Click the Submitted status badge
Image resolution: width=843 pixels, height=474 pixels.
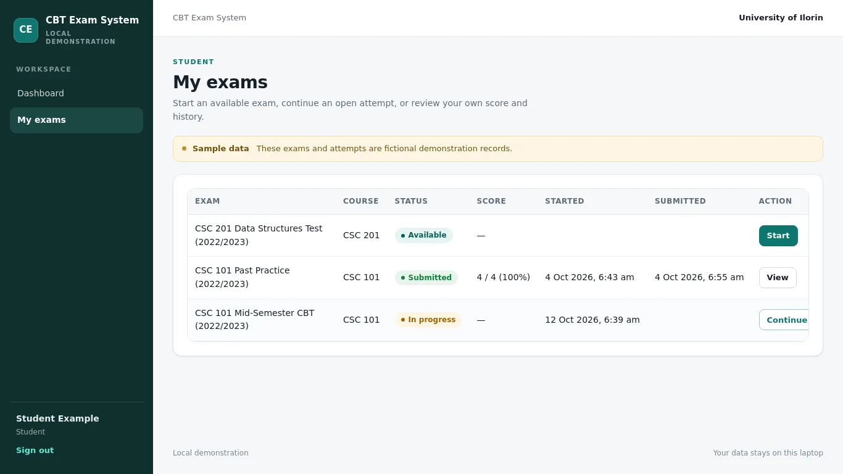[426, 278]
